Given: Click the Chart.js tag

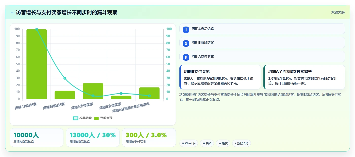Looking at the screenshot, I should click(x=189, y=143).
